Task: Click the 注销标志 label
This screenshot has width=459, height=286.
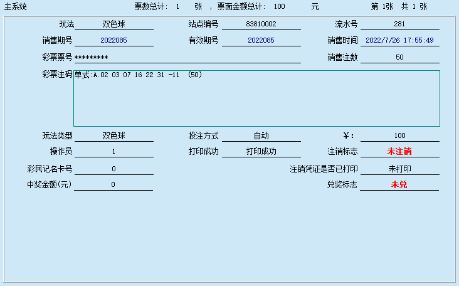Action: (342, 152)
